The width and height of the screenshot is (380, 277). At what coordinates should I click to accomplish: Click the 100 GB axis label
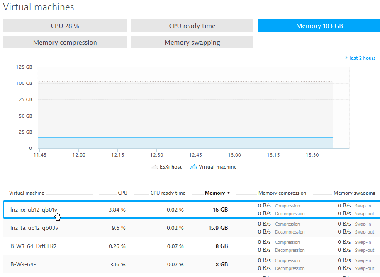click(24, 83)
